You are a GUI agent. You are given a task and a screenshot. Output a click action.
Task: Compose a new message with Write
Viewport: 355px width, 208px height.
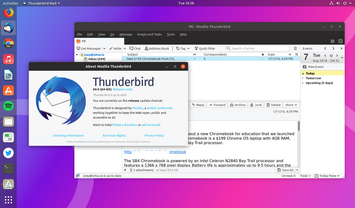[115, 48]
